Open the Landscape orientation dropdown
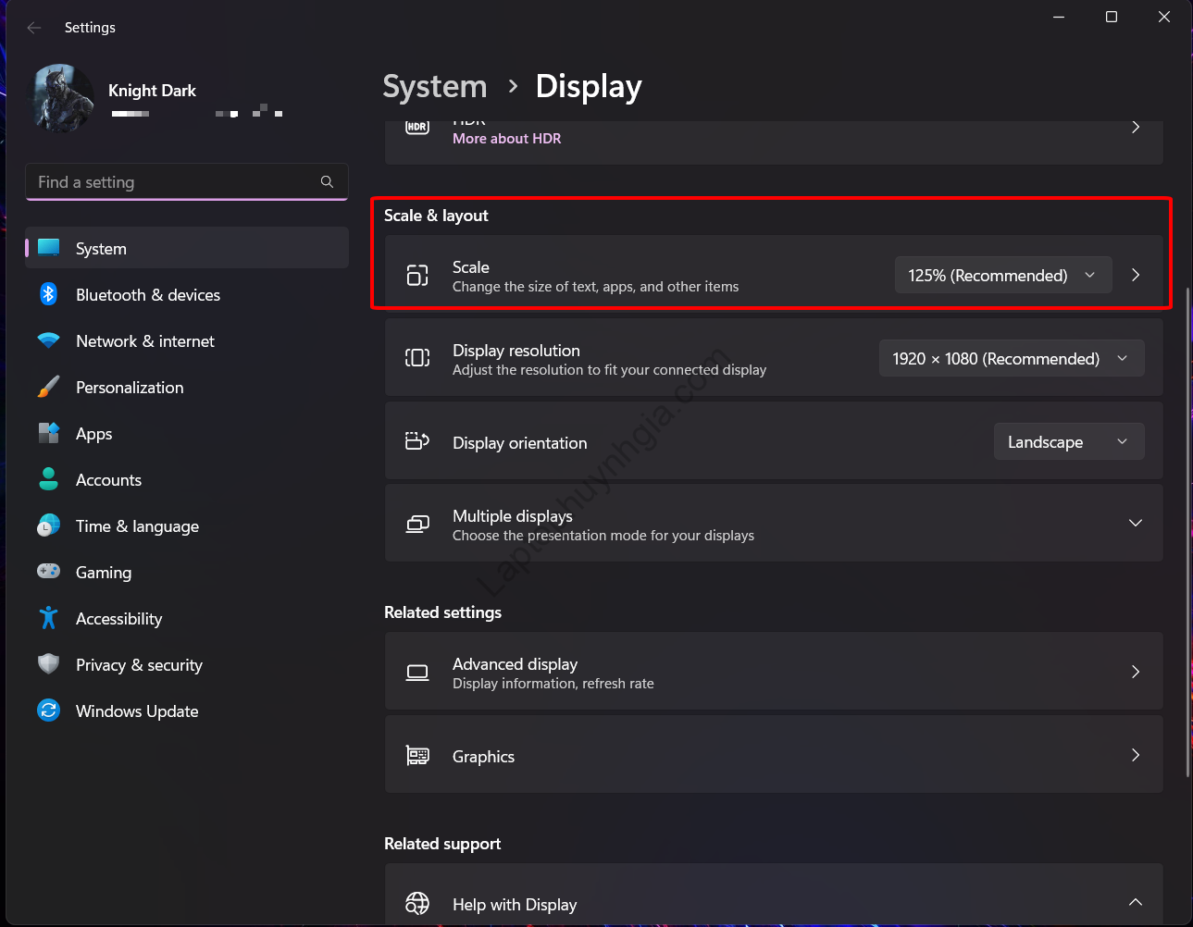The width and height of the screenshot is (1193, 927). click(x=1069, y=441)
